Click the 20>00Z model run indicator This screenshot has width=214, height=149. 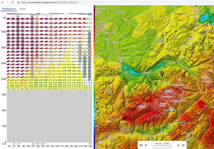[x=168, y=147]
